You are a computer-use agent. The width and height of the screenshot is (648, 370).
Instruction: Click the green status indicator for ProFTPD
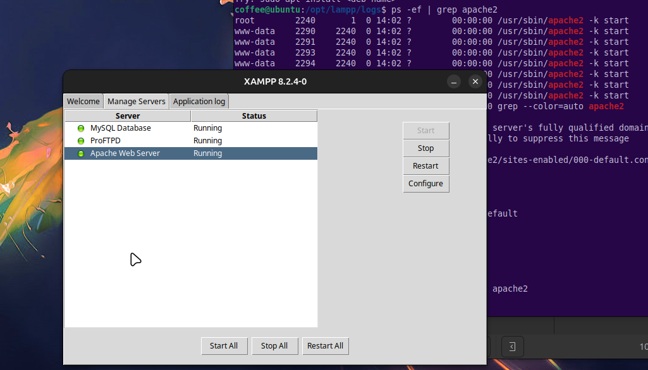pyautogui.click(x=81, y=141)
